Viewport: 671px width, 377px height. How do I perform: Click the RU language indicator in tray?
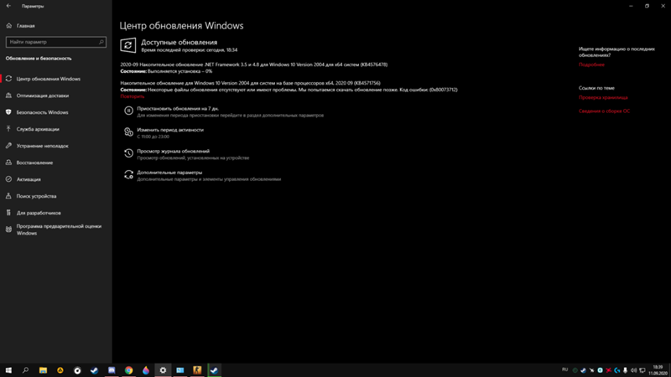point(564,369)
